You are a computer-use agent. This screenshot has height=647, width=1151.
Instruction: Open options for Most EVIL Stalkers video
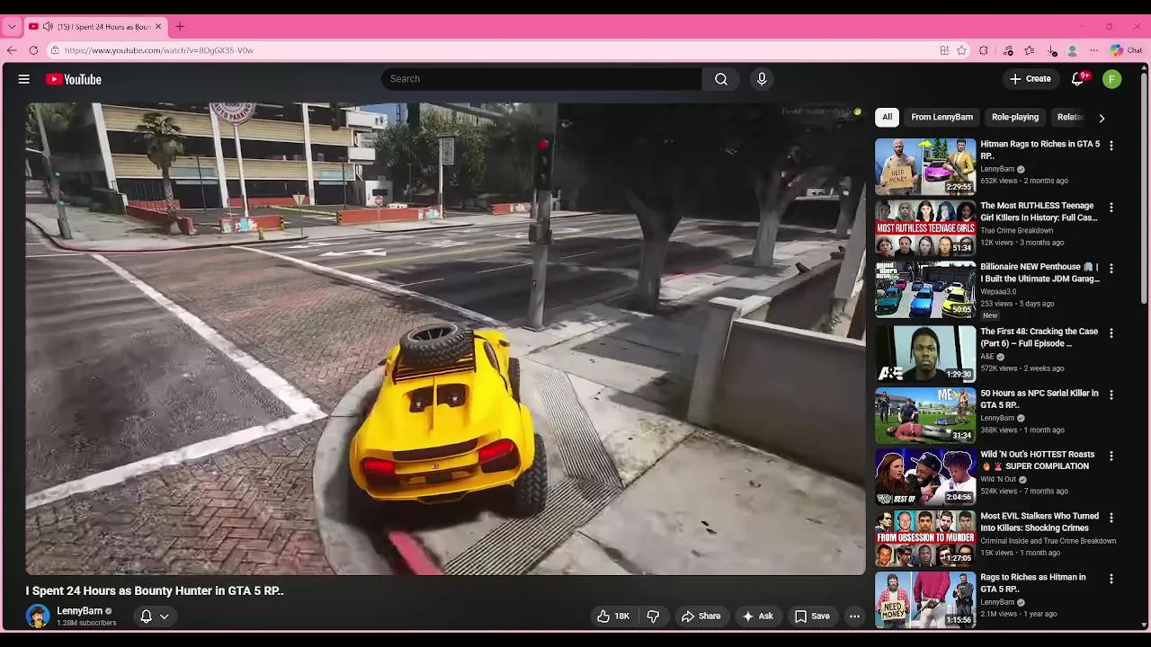[1111, 518]
